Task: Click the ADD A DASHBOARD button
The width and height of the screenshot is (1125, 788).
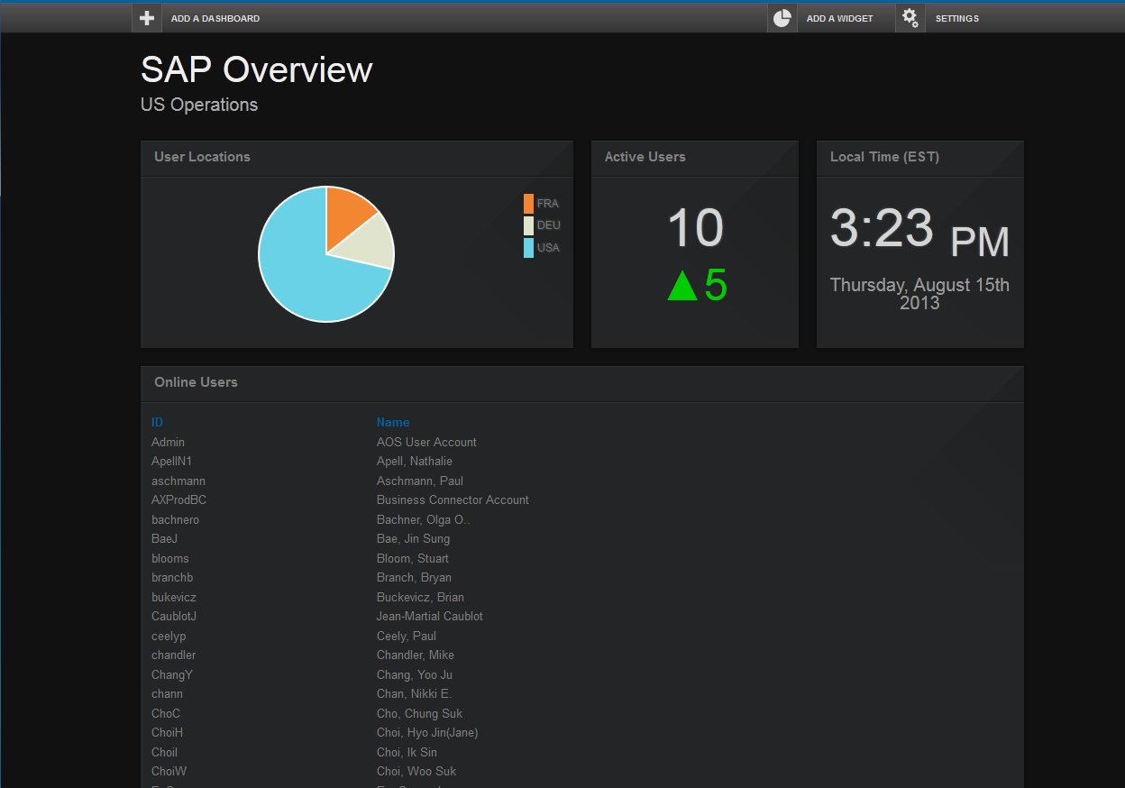Action: [x=215, y=18]
